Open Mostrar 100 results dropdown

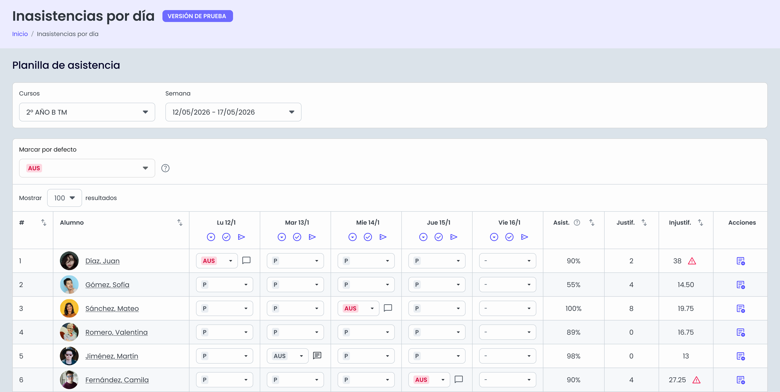tap(65, 198)
